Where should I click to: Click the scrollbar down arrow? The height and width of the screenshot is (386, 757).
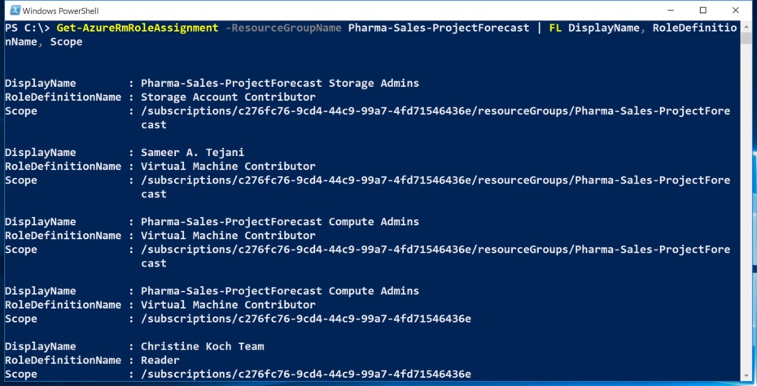(x=746, y=375)
